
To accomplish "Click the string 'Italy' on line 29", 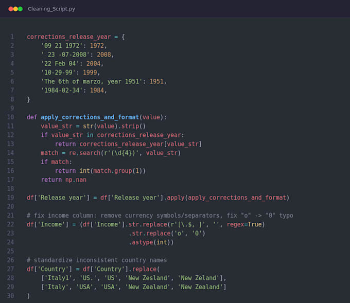I will click(x=57, y=287).
